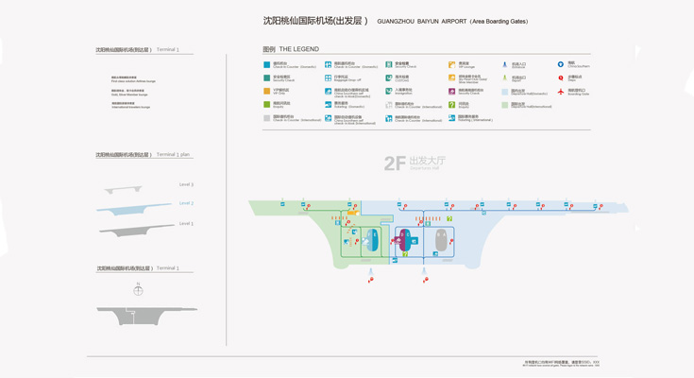Click the north compass symbol
694x378 pixels.
(138, 291)
